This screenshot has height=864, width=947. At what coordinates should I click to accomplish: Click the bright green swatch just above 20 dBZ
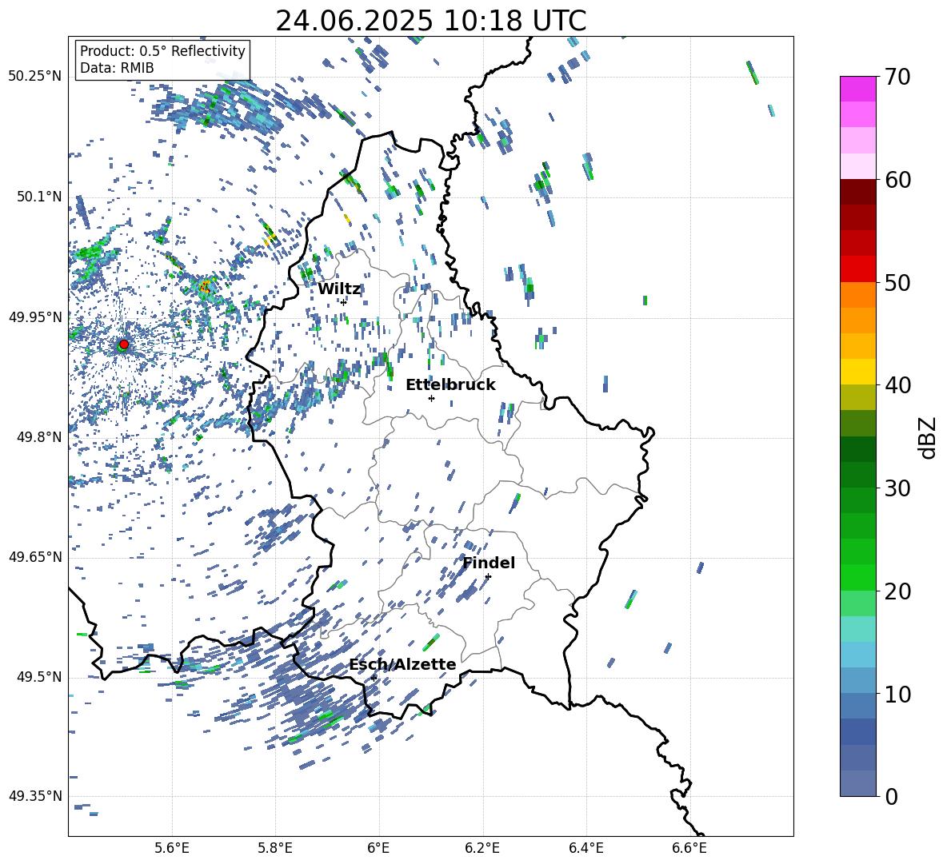click(x=857, y=577)
